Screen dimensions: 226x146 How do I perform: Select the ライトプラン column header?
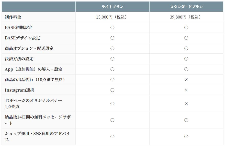click(x=112, y=7)
